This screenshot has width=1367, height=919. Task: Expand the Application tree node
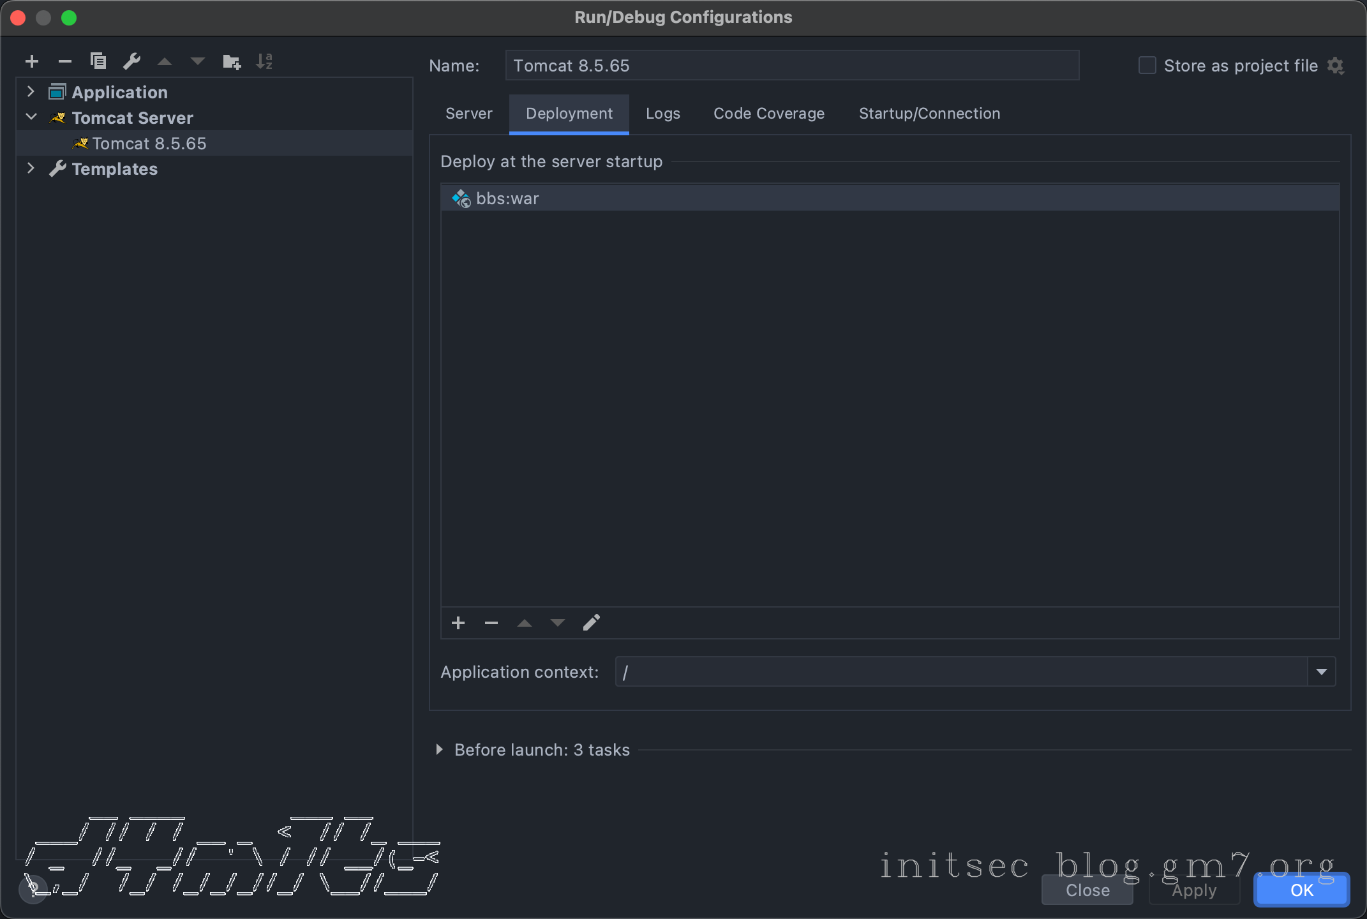31,92
